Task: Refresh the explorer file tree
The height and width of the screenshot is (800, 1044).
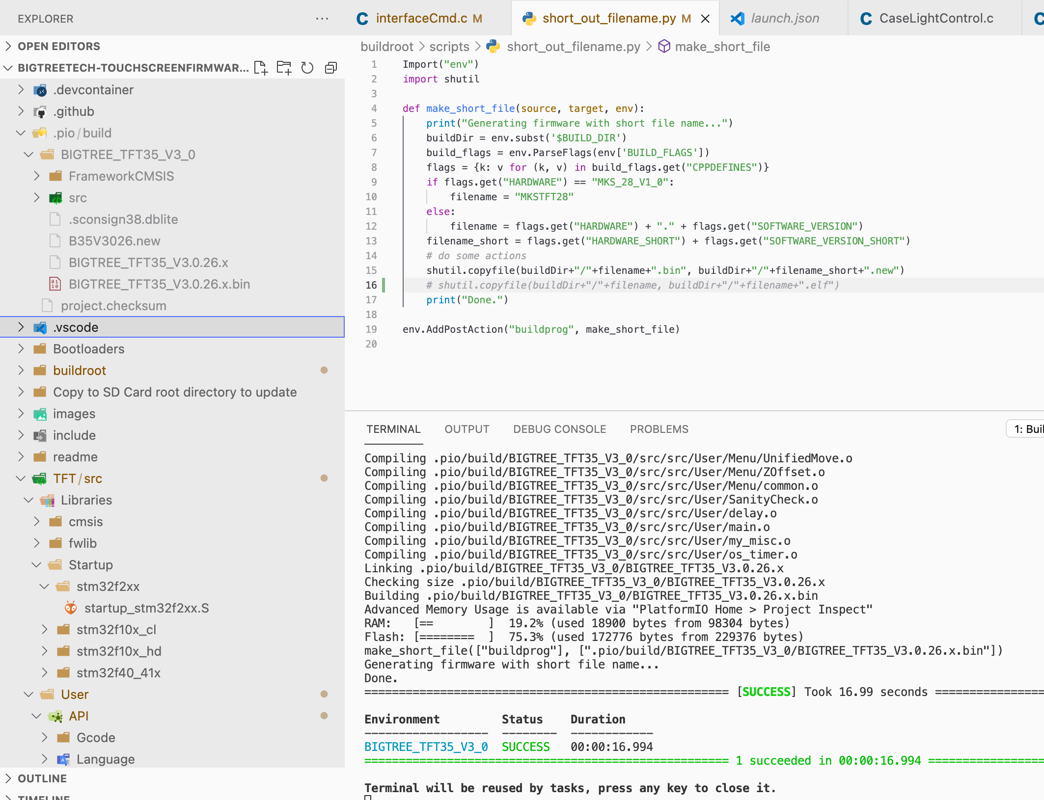Action: coord(307,68)
